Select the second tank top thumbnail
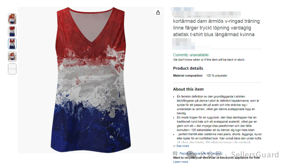This screenshot has height=166, width=288. 12,31
